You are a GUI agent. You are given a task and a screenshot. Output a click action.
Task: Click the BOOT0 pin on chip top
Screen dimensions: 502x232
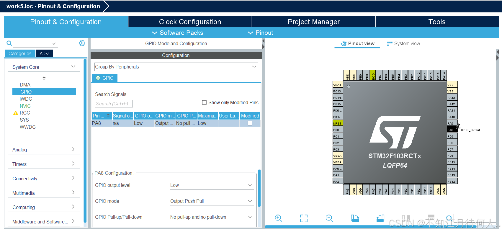click(x=373, y=75)
